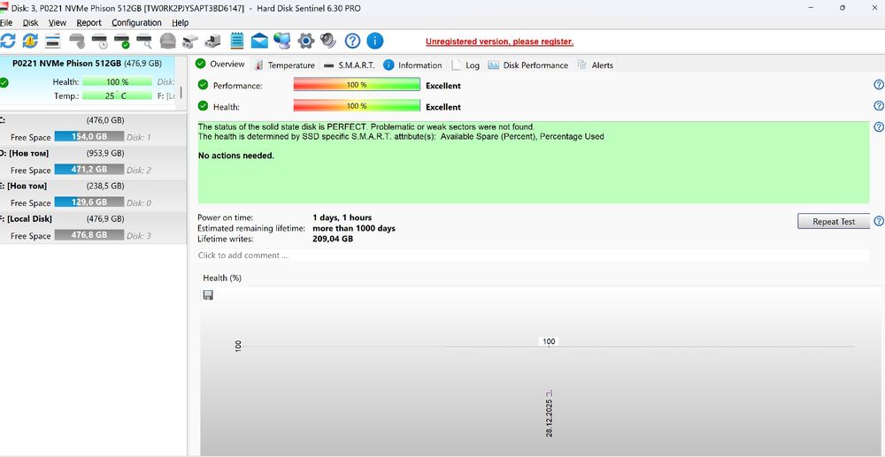This screenshot has width=885, height=457.
Task: Click the disk with magnifier toolbar icon
Action: click(144, 41)
